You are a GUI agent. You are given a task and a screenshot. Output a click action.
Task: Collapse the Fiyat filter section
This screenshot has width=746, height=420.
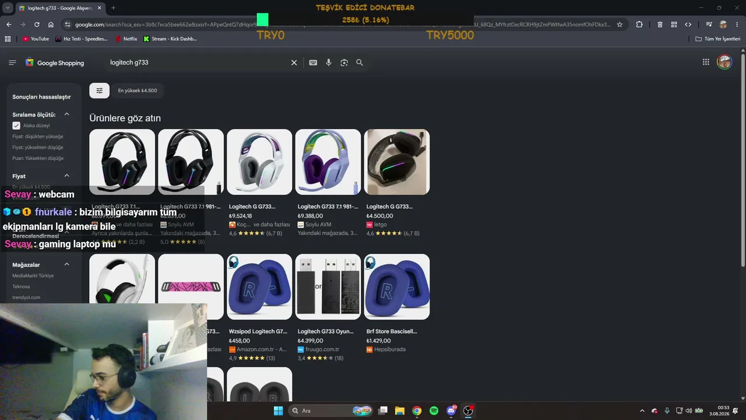click(x=66, y=176)
